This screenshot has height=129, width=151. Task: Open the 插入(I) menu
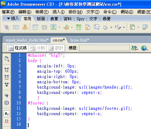[x=58, y=12]
